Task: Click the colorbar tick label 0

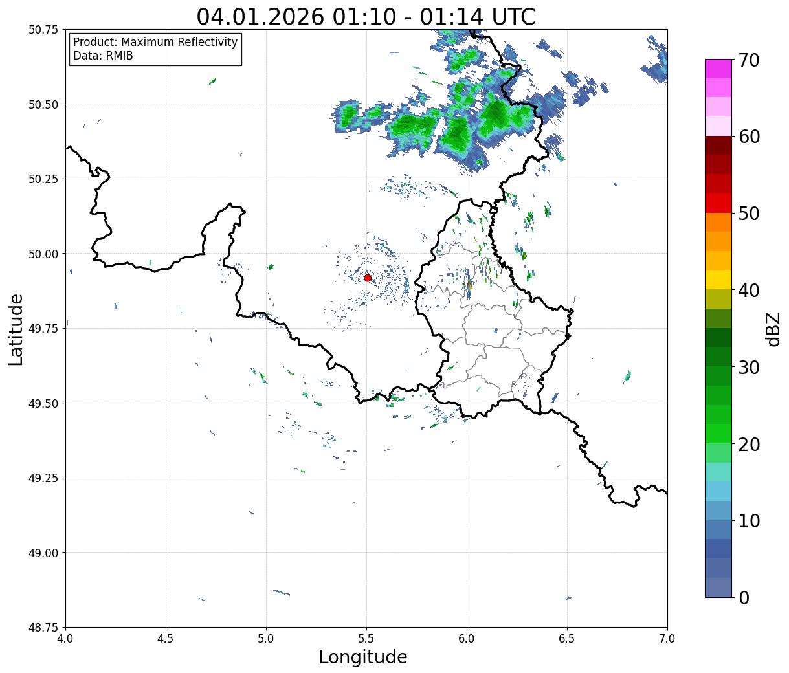Action: coord(744,598)
